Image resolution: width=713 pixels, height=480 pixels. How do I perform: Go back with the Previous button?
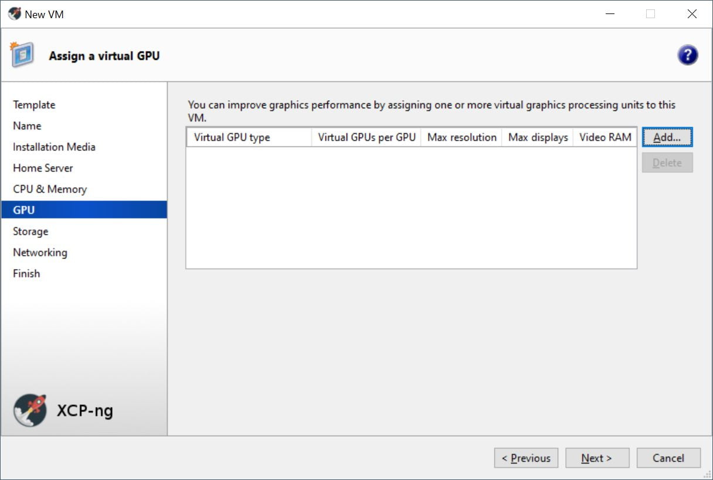tap(526, 458)
